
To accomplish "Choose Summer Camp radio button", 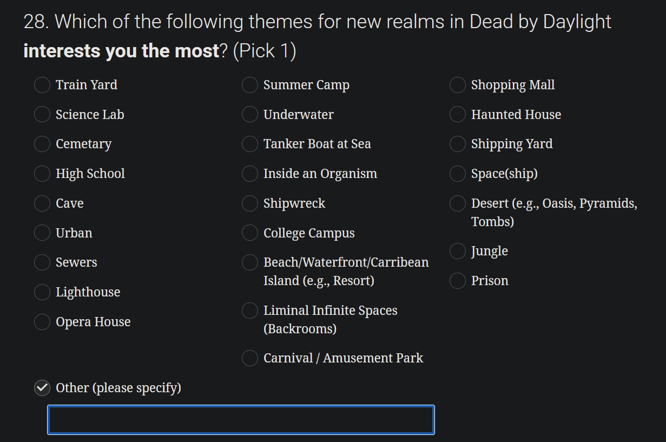I will (x=250, y=85).
